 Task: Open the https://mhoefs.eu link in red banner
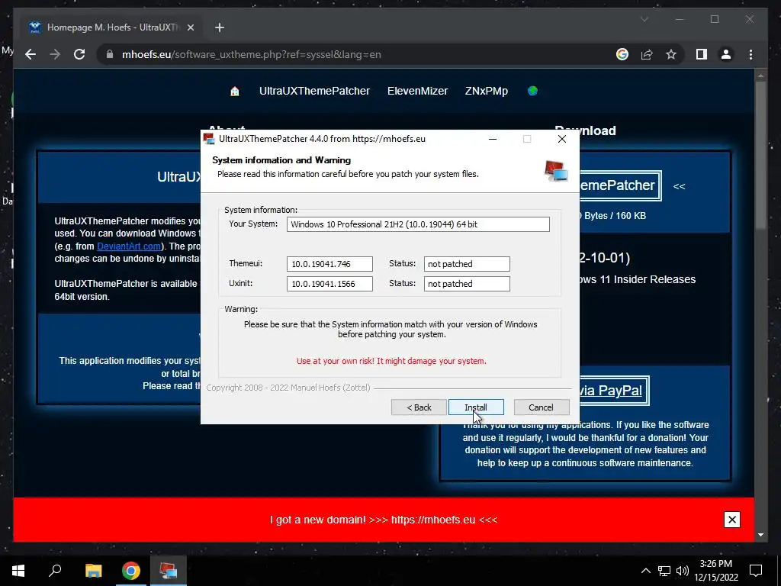click(433, 520)
